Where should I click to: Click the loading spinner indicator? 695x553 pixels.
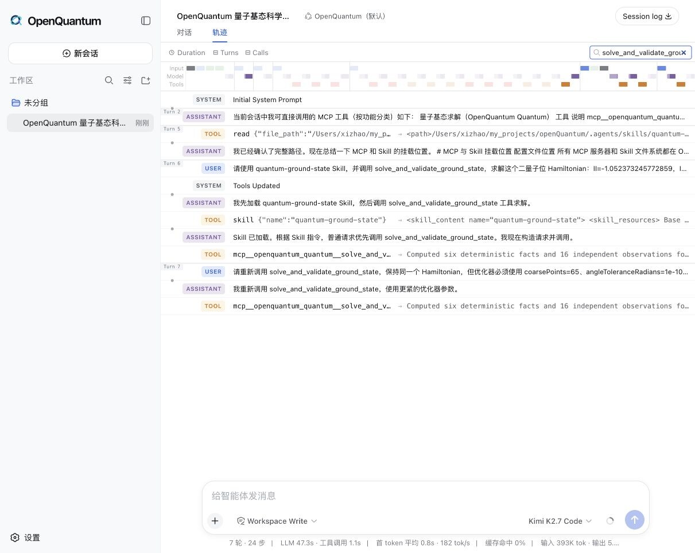609,521
